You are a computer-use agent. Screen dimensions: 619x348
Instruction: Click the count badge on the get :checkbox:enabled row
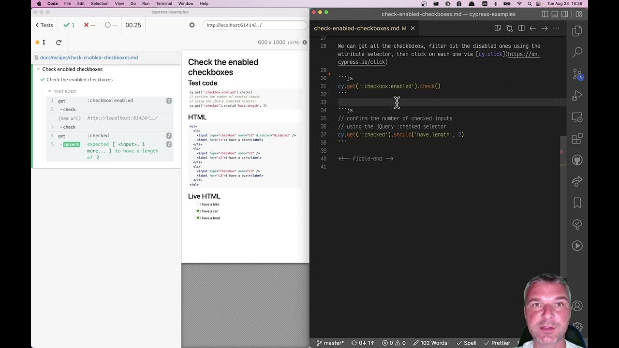(169, 101)
